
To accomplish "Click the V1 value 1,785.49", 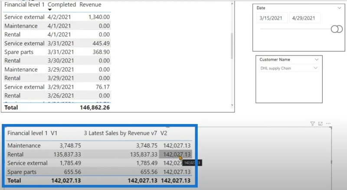I will 70,163.
